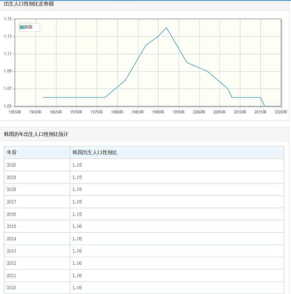Click the peak point of the trend line
291x294 pixels.
click(167, 28)
